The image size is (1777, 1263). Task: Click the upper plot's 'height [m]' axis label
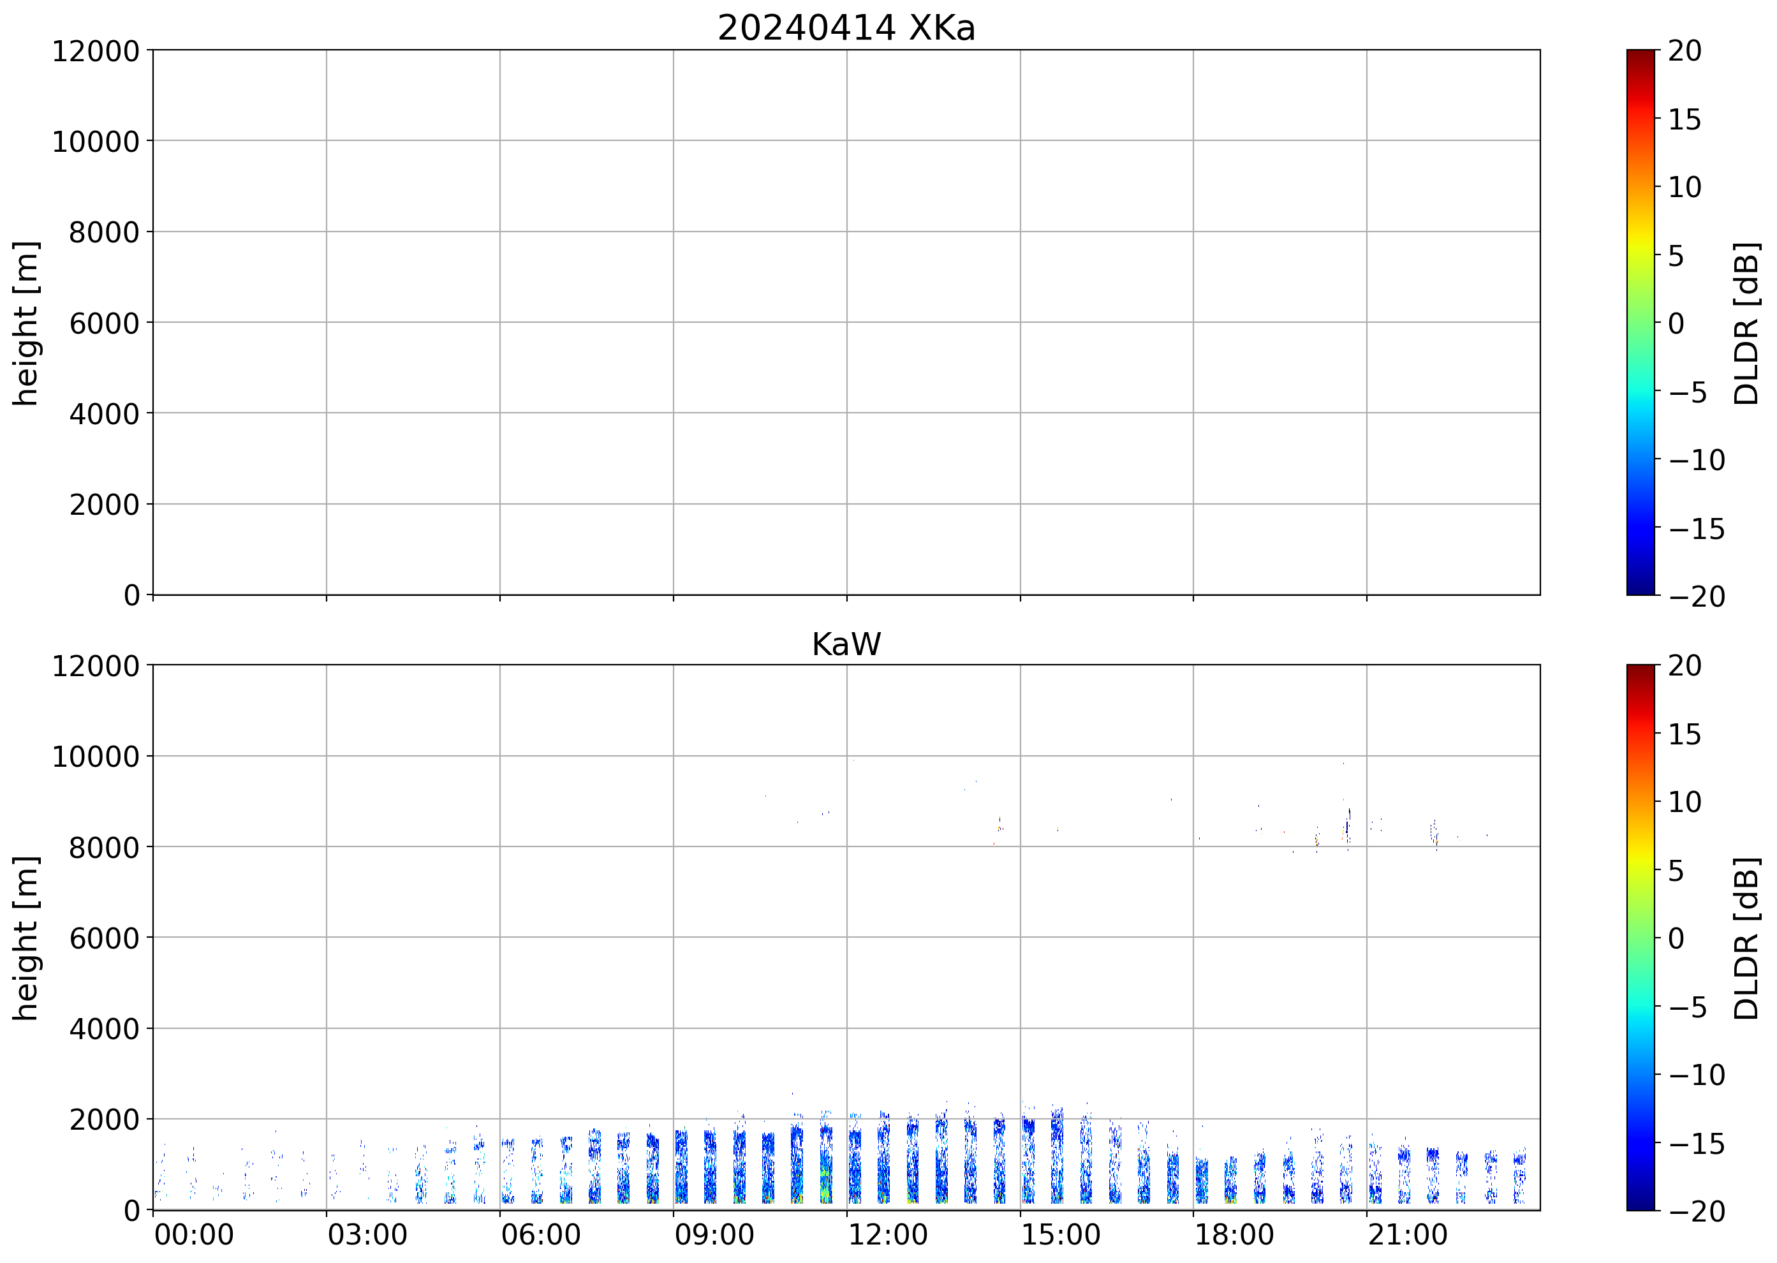click(26, 323)
